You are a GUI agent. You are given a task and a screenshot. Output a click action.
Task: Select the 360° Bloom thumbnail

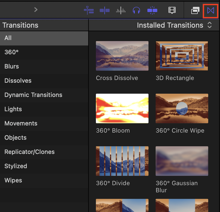(x=122, y=108)
